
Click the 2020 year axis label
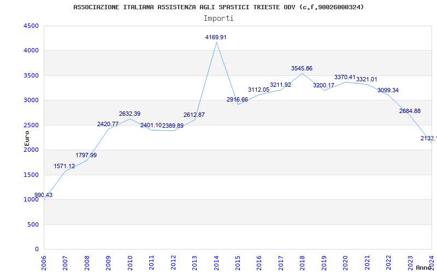coord(346,263)
